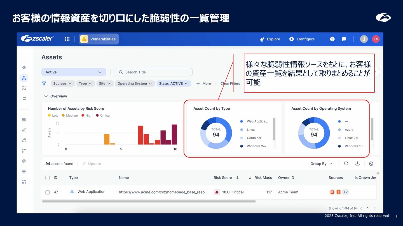Collapse the Overview section
This screenshot has height=226, width=403.
[56, 96]
